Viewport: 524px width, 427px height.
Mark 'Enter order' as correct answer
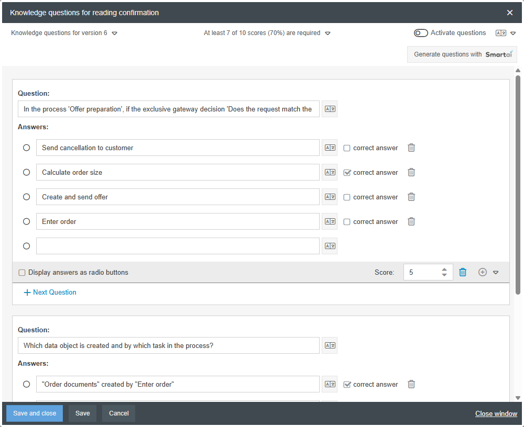point(347,222)
